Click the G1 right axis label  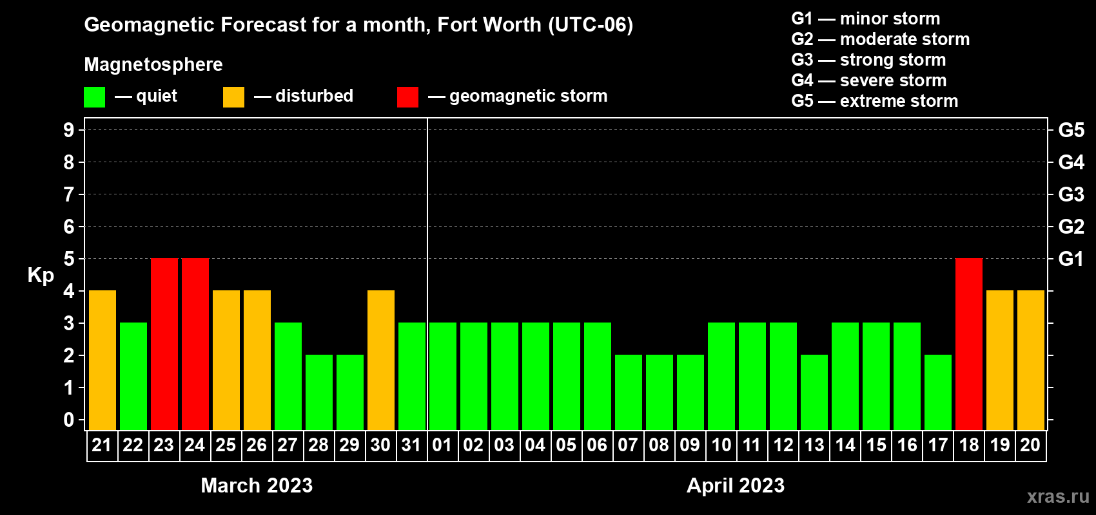click(x=1072, y=259)
